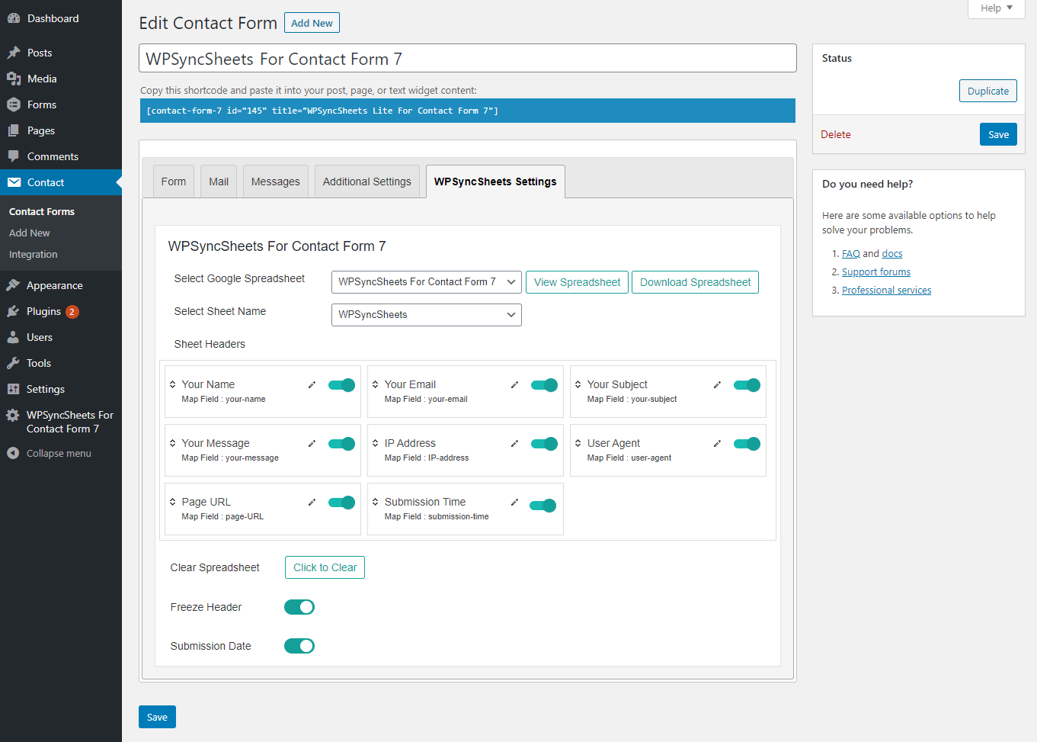Click the Posts pin icon

tap(14, 53)
